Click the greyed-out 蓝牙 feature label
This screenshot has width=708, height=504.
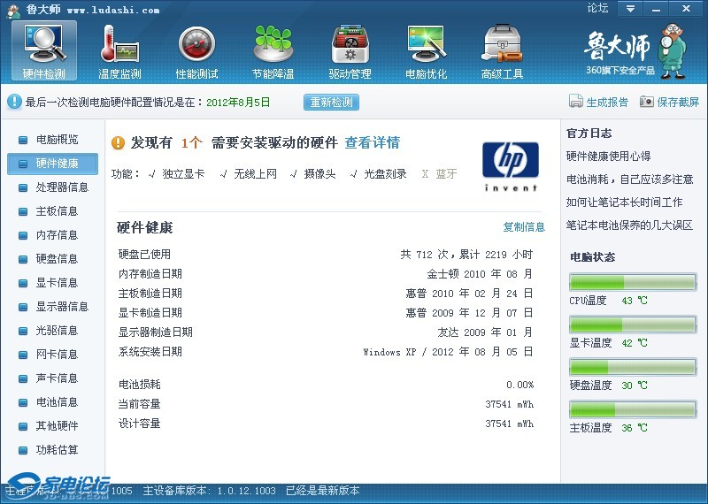tap(446, 173)
